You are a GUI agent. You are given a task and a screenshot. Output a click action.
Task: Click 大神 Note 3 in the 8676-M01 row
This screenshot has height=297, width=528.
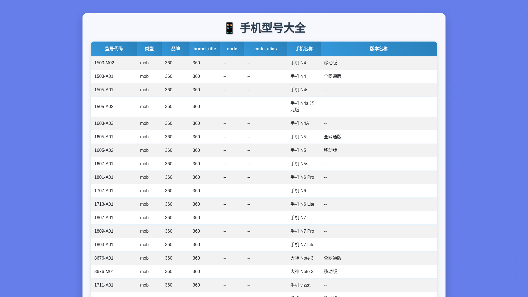pyautogui.click(x=302, y=272)
